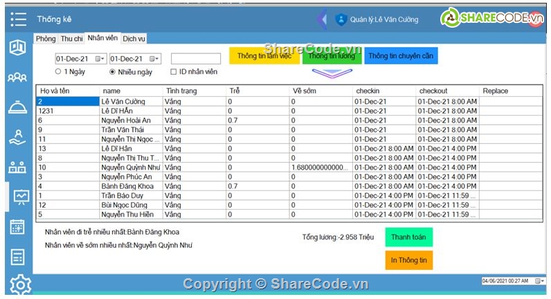Toggle the ID nhân viên checkbox
This screenshot has width=551, height=299.
[x=173, y=72]
